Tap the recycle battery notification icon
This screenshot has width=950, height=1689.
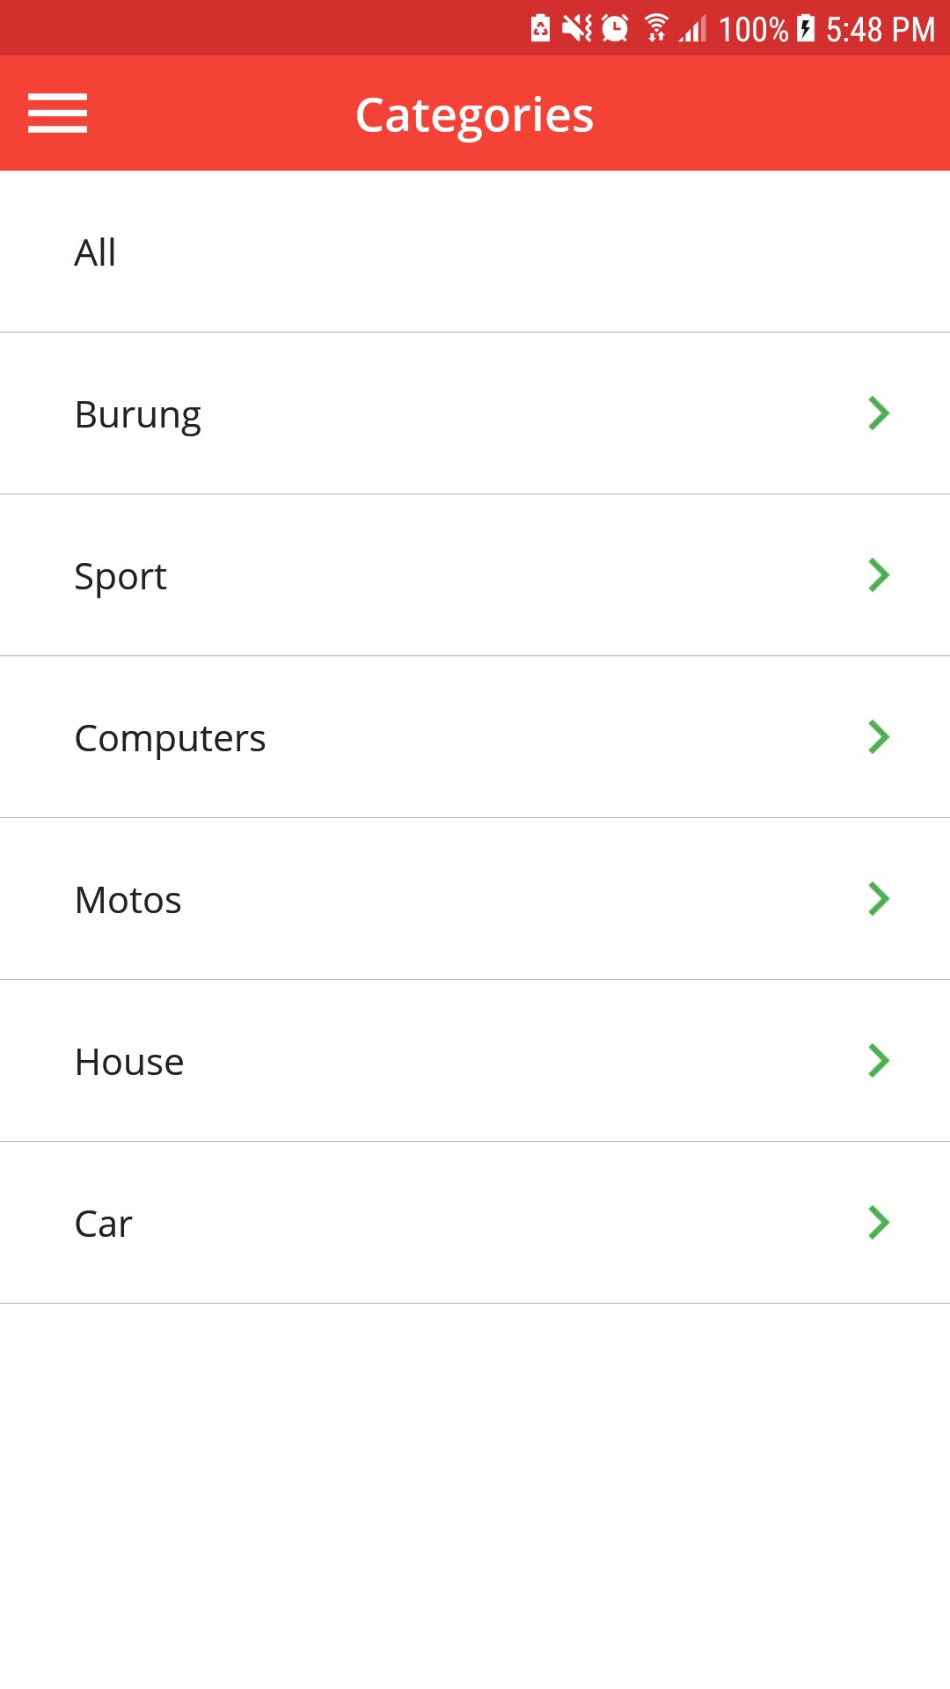click(x=540, y=29)
